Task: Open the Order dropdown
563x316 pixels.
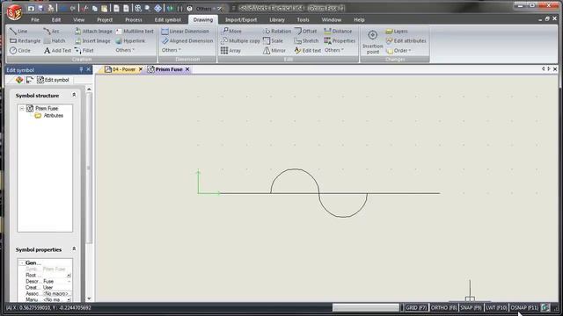Action: [398, 51]
